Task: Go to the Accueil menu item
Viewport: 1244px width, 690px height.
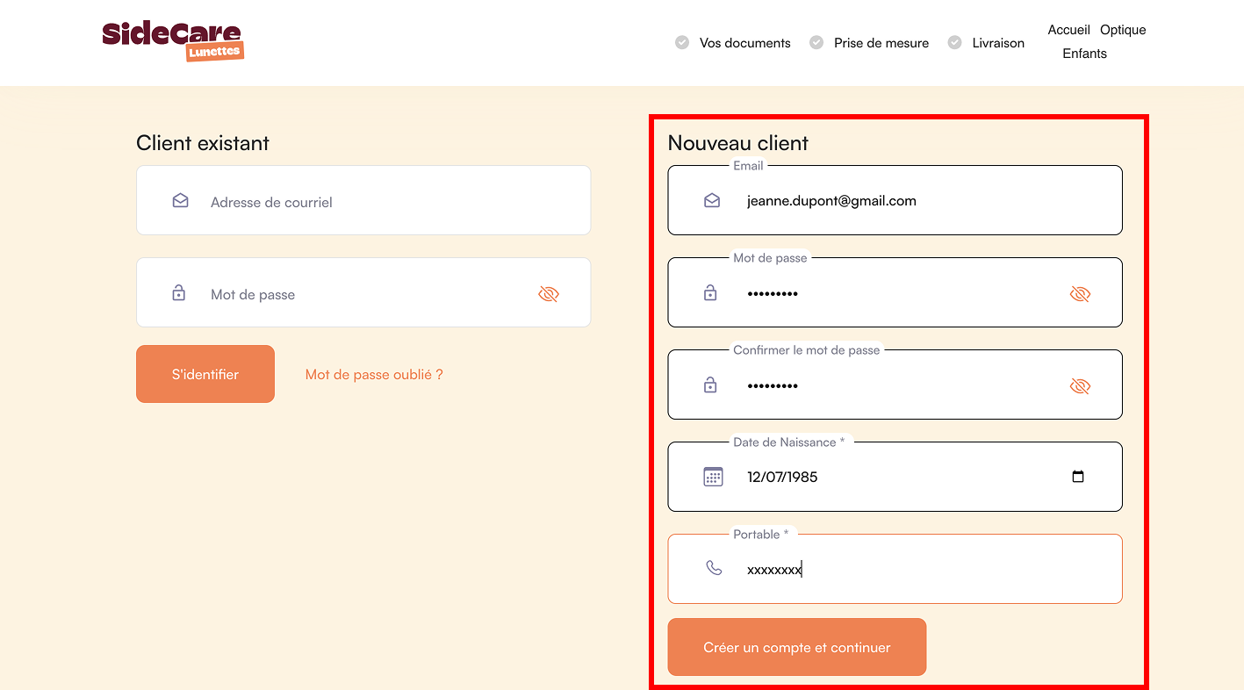Action: point(1068,30)
